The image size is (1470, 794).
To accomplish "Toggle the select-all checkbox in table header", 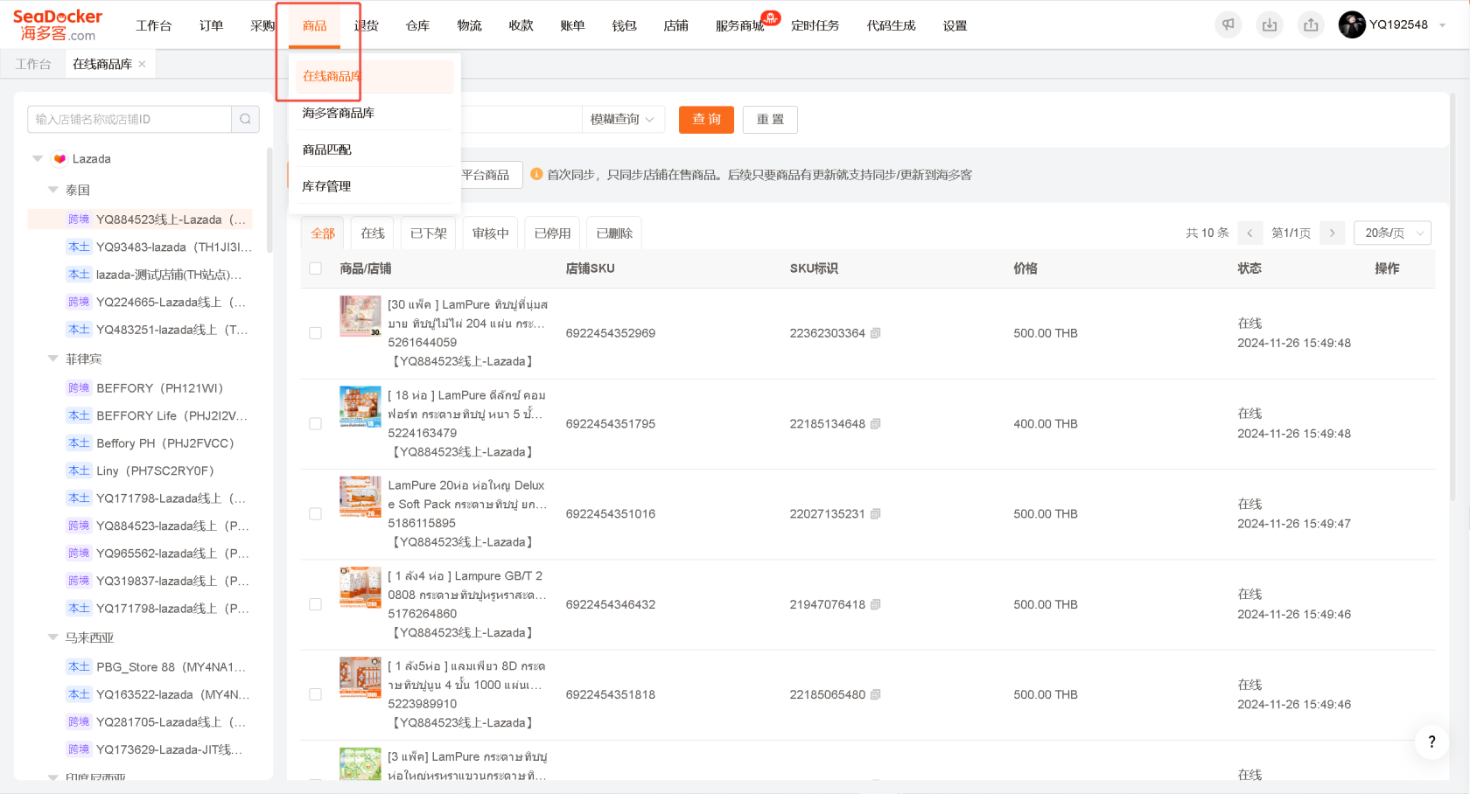I will tap(316, 268).
